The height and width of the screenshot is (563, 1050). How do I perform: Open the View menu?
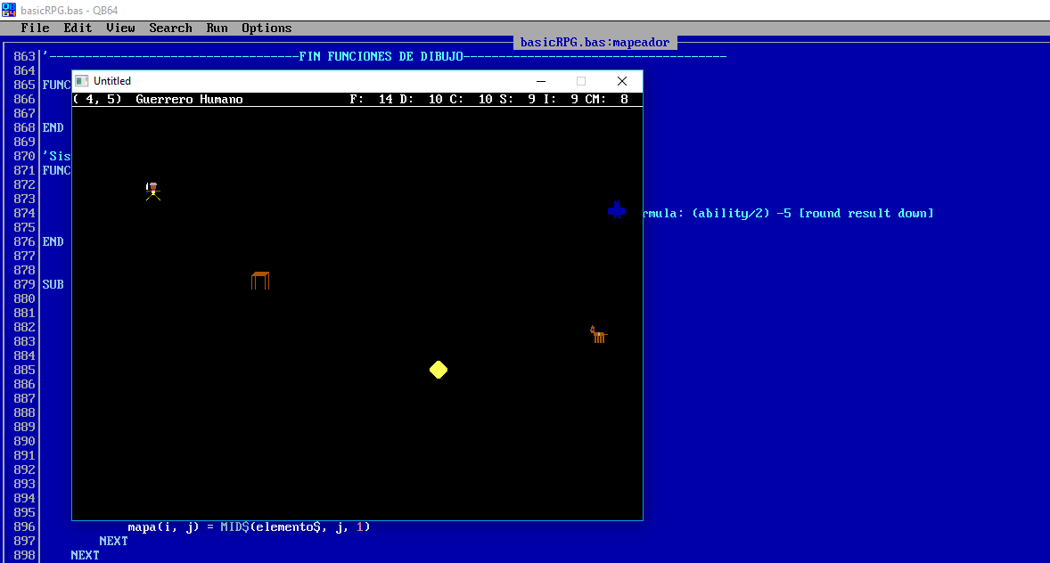point(120,28)
